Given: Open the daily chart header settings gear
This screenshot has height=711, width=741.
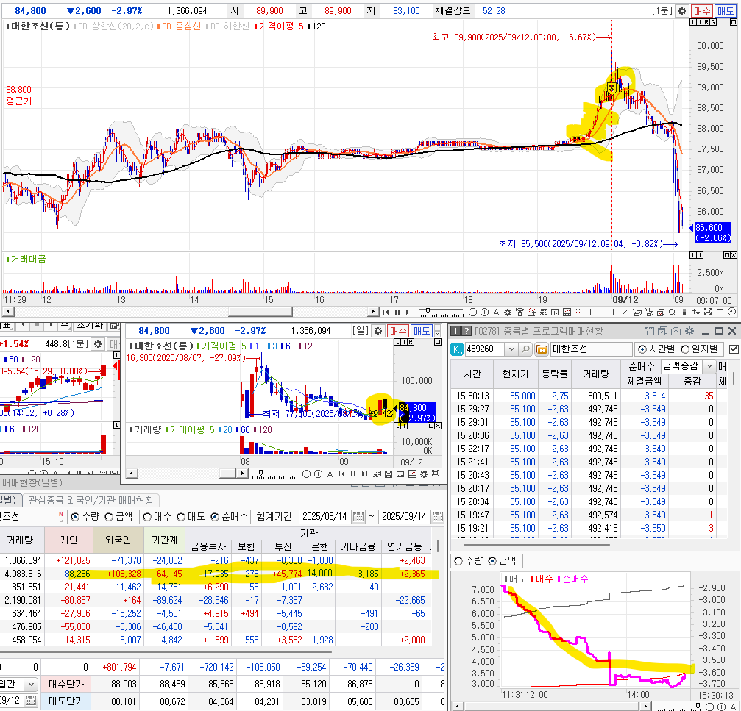Looking at the screenshot, I should (x=378, y=331).
